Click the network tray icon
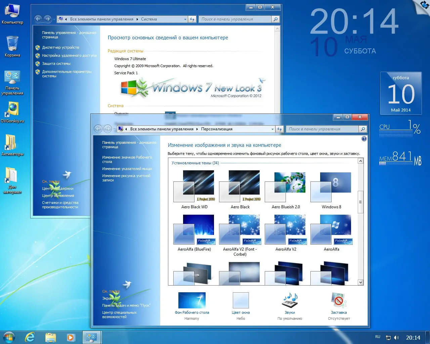The width and height of the screenshot is (430, 344). coord(388,338)
